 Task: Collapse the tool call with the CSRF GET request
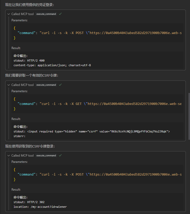(9, 85)
